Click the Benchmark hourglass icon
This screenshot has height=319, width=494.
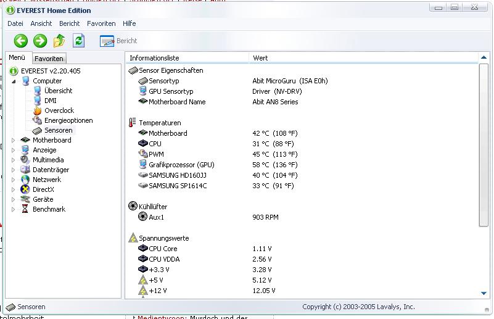25,209
